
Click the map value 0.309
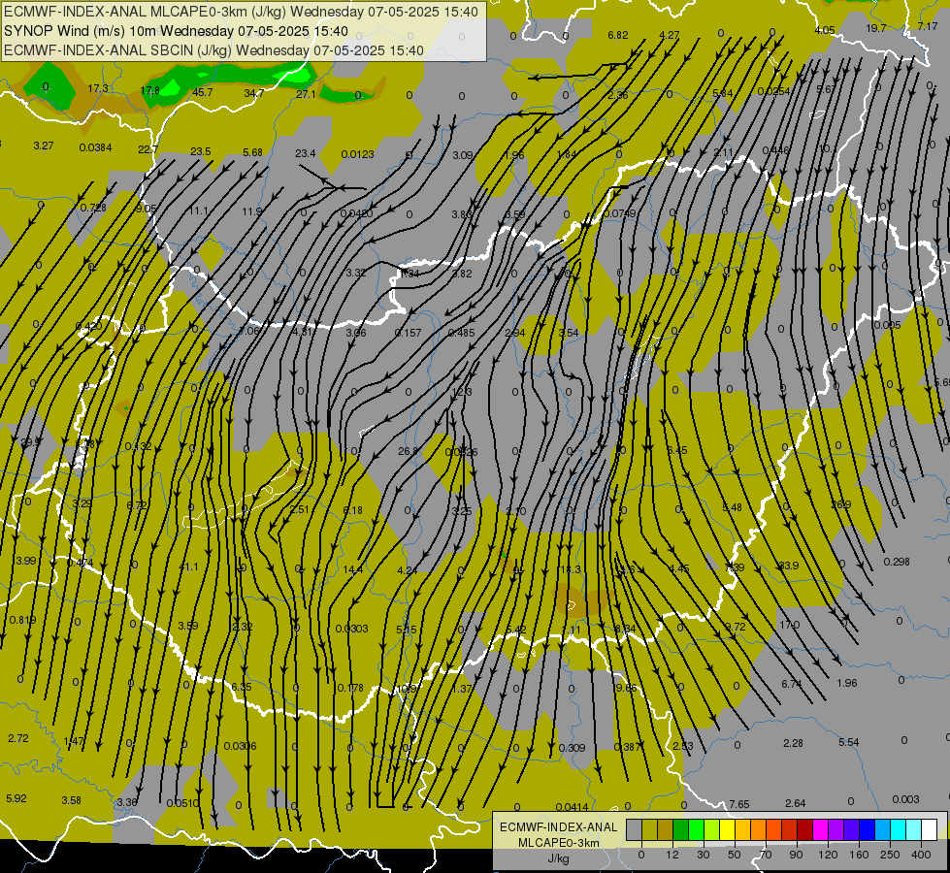(x=572, y=748)
